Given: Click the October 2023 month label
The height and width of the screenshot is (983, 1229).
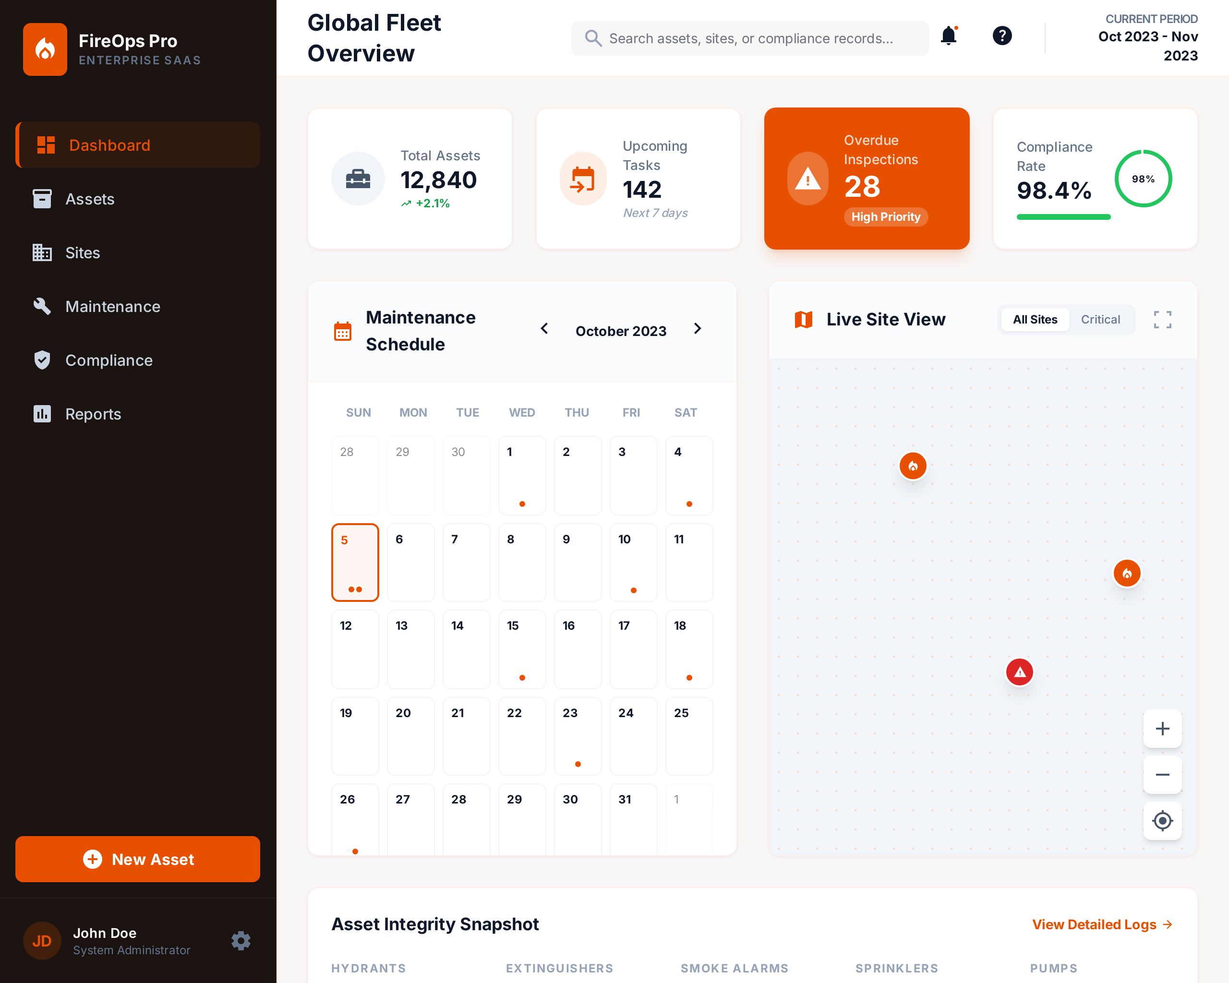Looking at the screenshot, I should 621,331.
